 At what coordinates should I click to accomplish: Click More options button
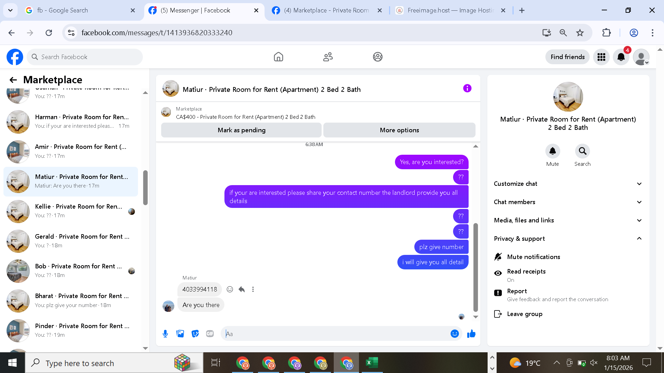(399, 130)
